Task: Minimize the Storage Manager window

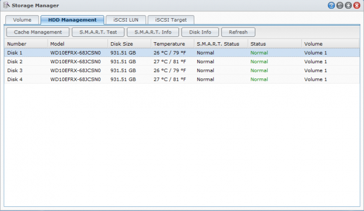Action: point(339,5)
